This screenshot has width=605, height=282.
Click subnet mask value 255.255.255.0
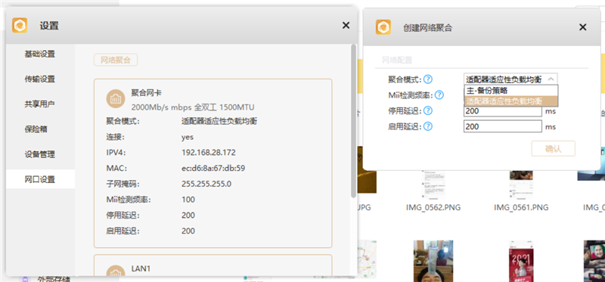pos(206,184)
